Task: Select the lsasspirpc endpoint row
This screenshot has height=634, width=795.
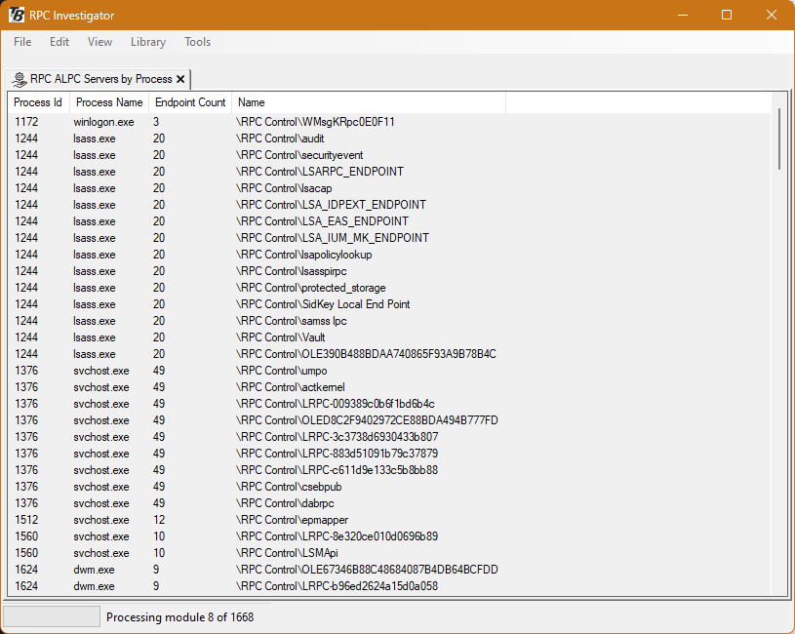Action: 389,271
